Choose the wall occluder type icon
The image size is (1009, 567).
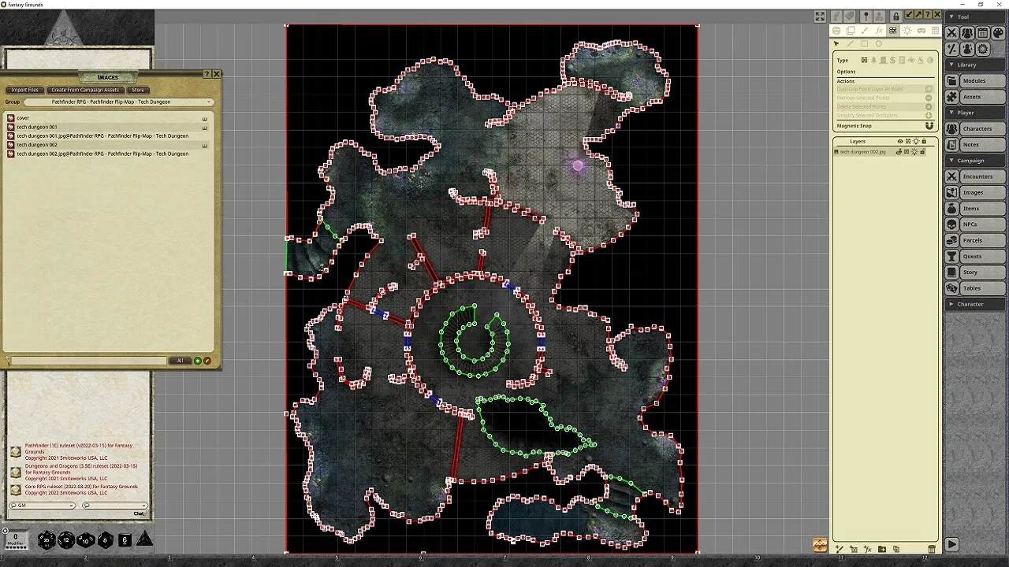864,61
